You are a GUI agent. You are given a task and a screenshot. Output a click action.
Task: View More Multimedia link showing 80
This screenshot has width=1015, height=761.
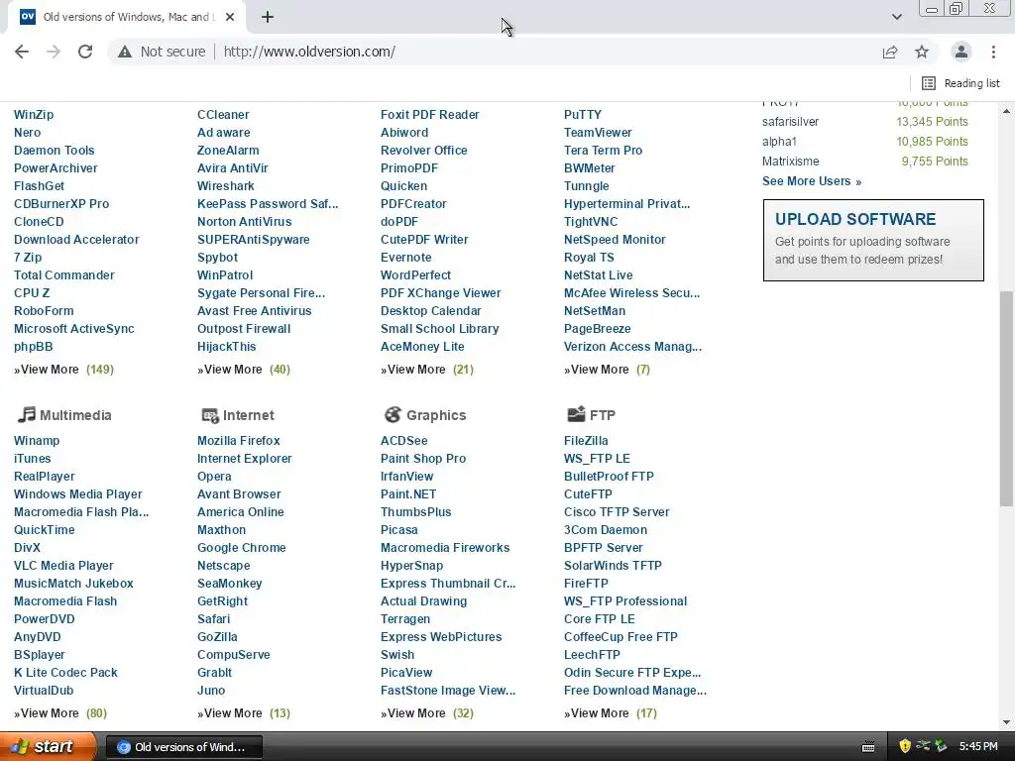(60, 713)
